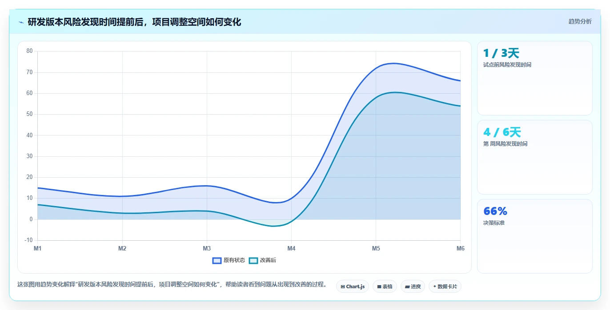Viewport: 610px width, 310px height.
Task: Toggle the 原有状态 legend swatch
Action: coord(217,260)
